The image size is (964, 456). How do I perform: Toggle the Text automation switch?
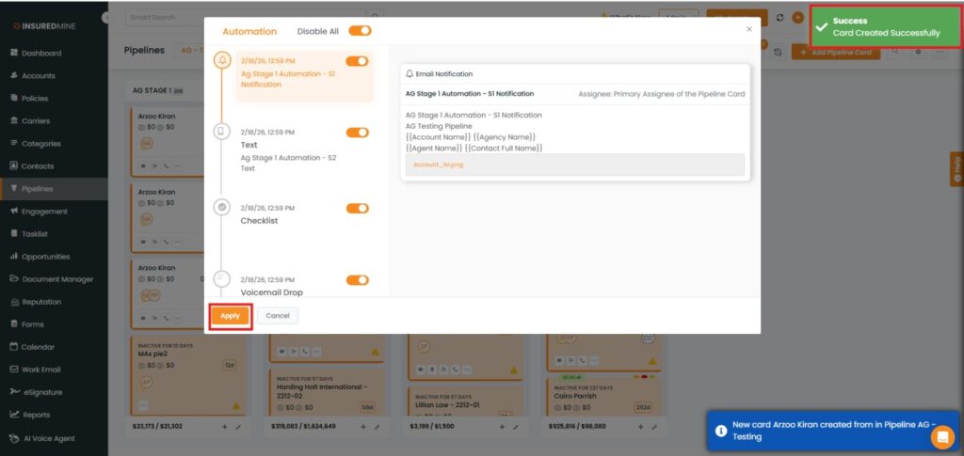tap(357, 133)
